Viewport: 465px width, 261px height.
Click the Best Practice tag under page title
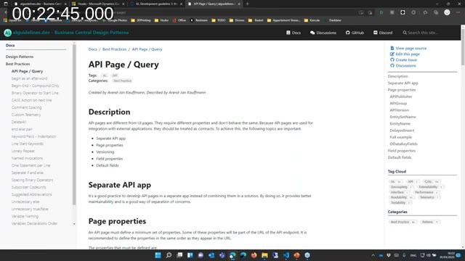123,80
